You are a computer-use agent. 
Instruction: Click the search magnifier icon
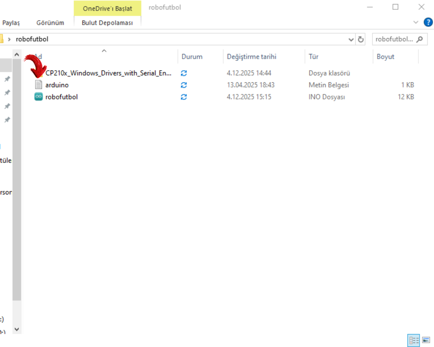coord(420,39)
